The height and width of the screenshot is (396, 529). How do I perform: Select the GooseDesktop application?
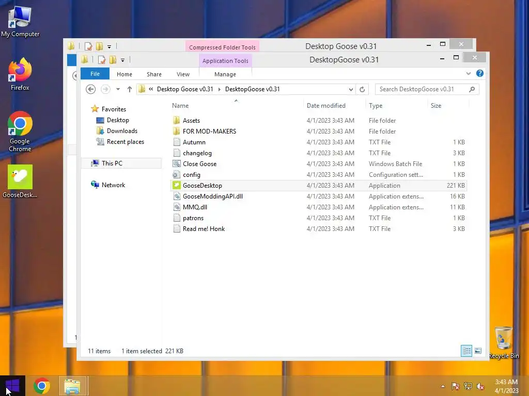pyautogui.click(x=318, y=186)
